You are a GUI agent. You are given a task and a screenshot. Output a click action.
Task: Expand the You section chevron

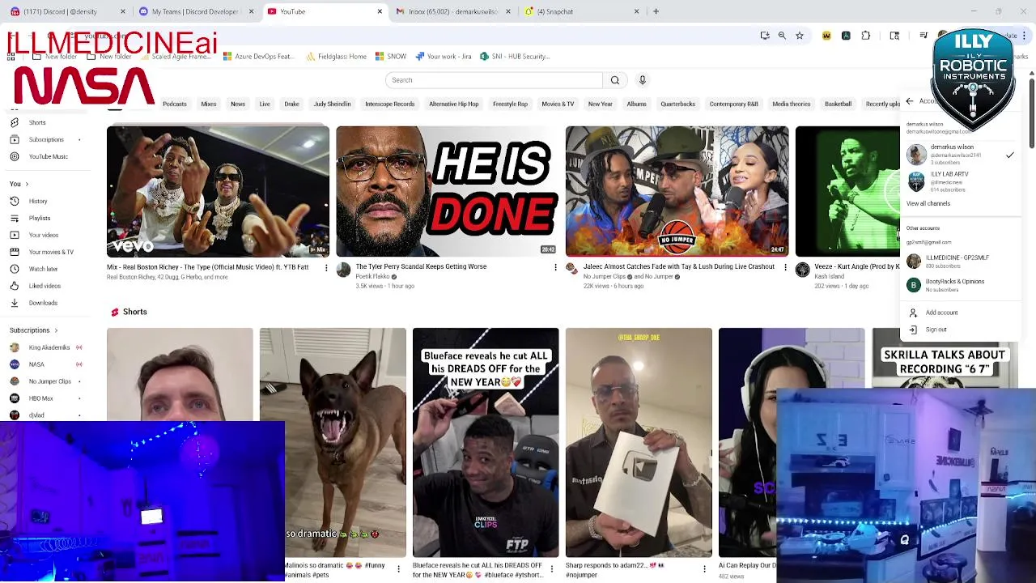[27, 184]
